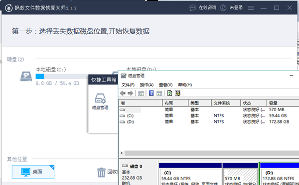Open 操作(A) menu in Disk Management
The height and width of the screenshot is (185, 299).
(x=147, y=85)
